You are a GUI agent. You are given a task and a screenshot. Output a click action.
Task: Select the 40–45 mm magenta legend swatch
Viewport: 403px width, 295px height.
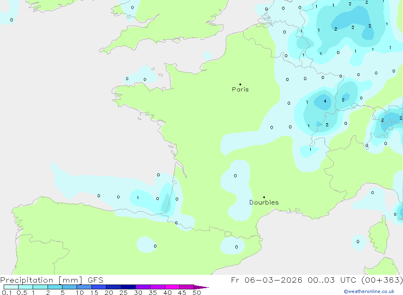pyautogui.click(x=172, y=287)
